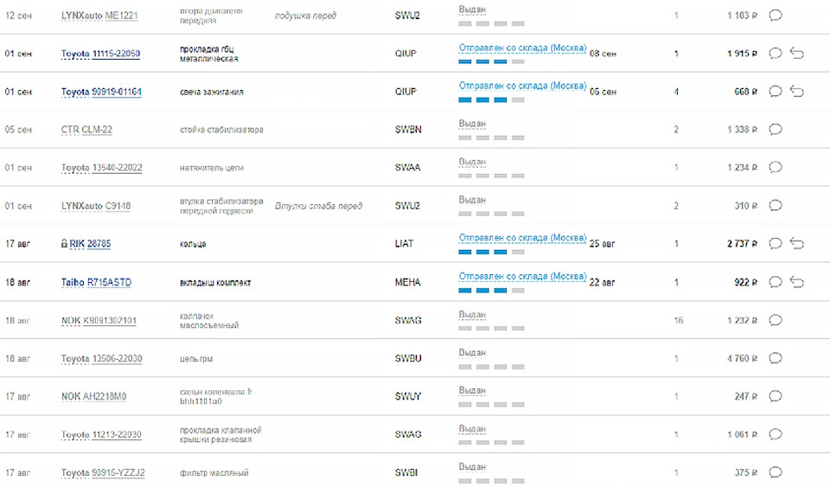Click blue progress bar for Toyota 11115-22050
The image size is (830, 487).
[491, 61]
